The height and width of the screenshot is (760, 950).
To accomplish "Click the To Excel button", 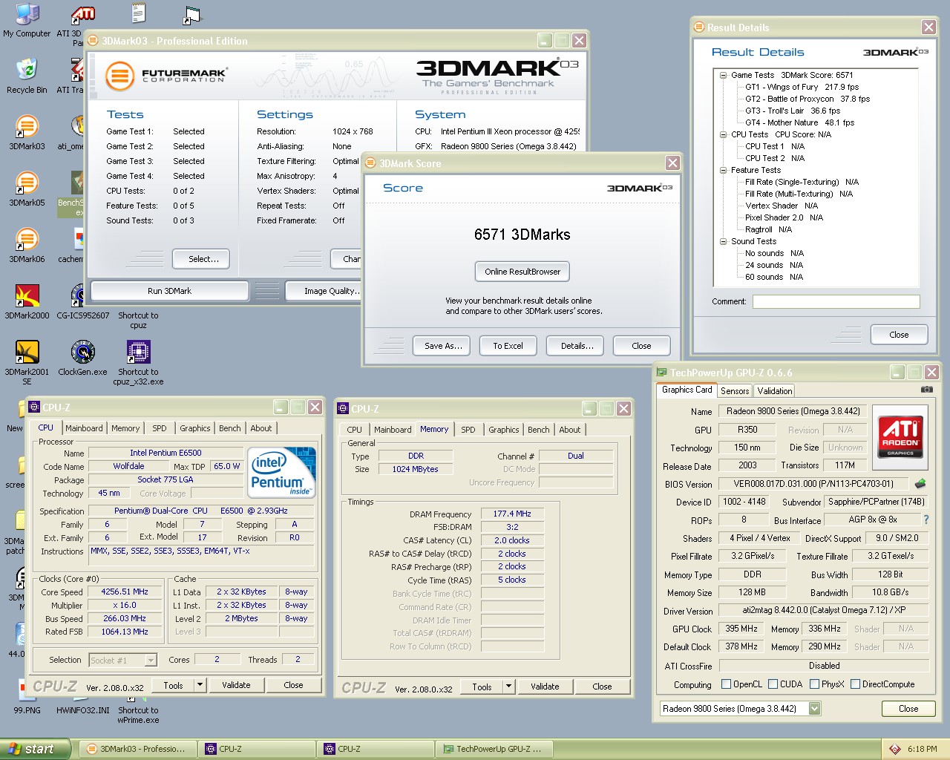I will (508, 346).
